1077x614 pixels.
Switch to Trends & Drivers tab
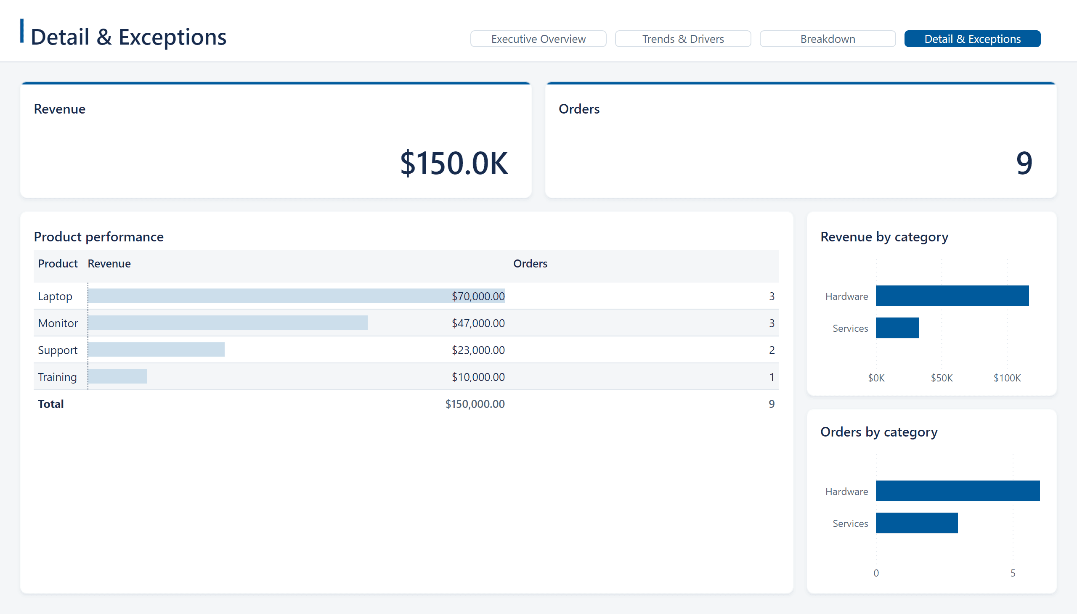[x=683, y=39]
